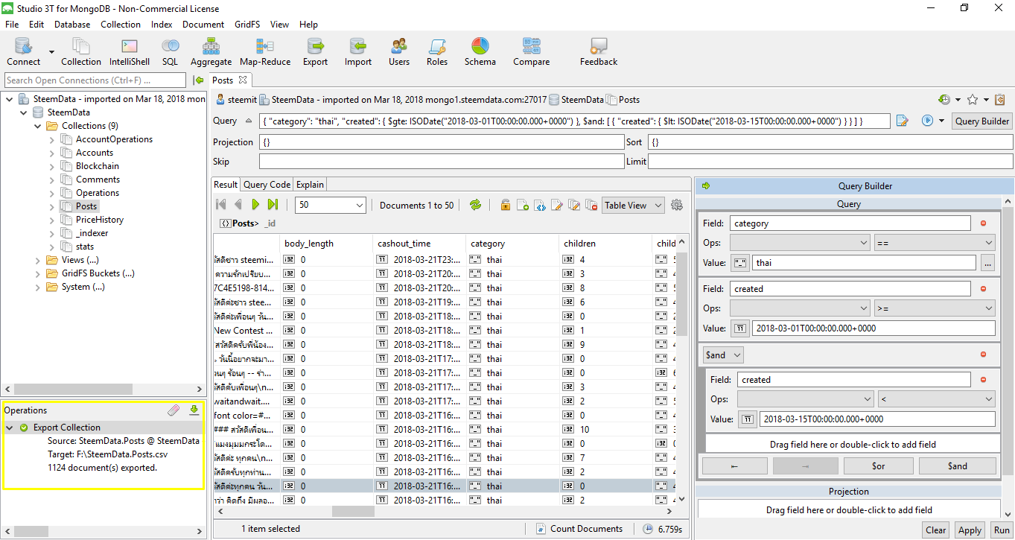Screen dimensions: 1015x540
Task: Open the GridFS menu
Action: tap(247, 25)
